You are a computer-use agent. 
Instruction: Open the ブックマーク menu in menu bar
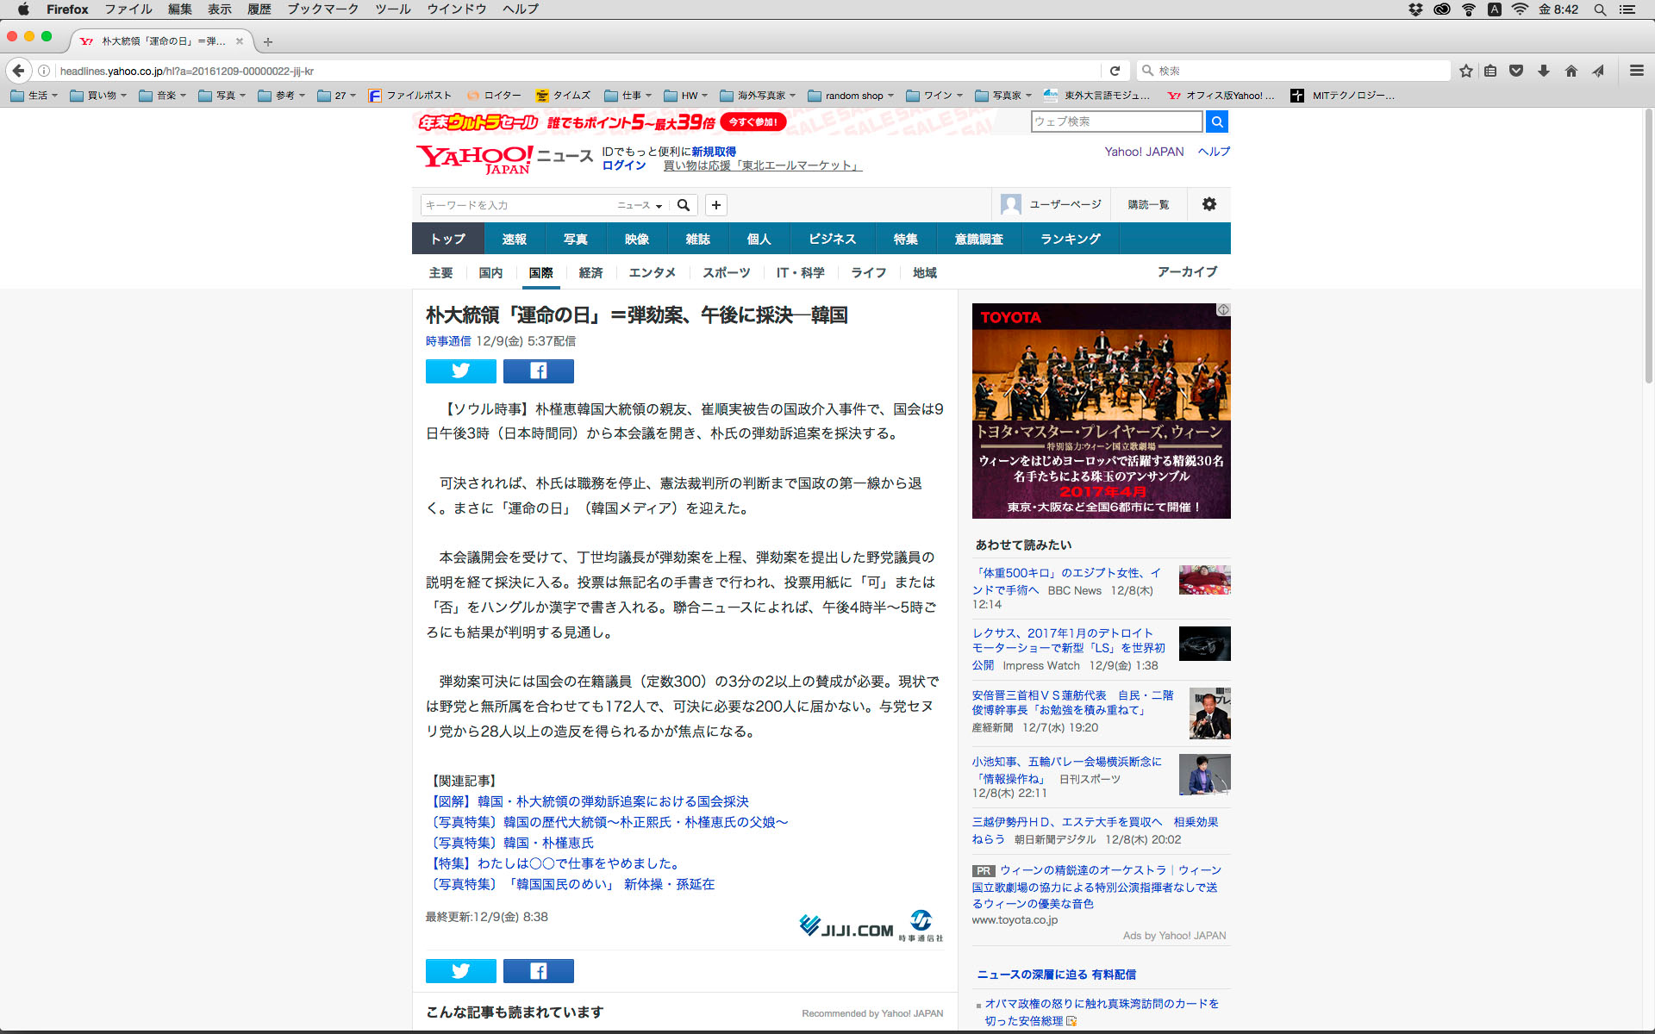pos(322,9)
